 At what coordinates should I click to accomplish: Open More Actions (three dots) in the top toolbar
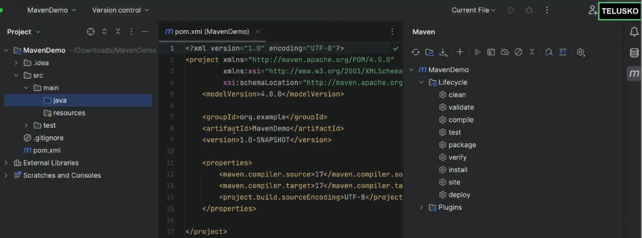pos(547,10)
